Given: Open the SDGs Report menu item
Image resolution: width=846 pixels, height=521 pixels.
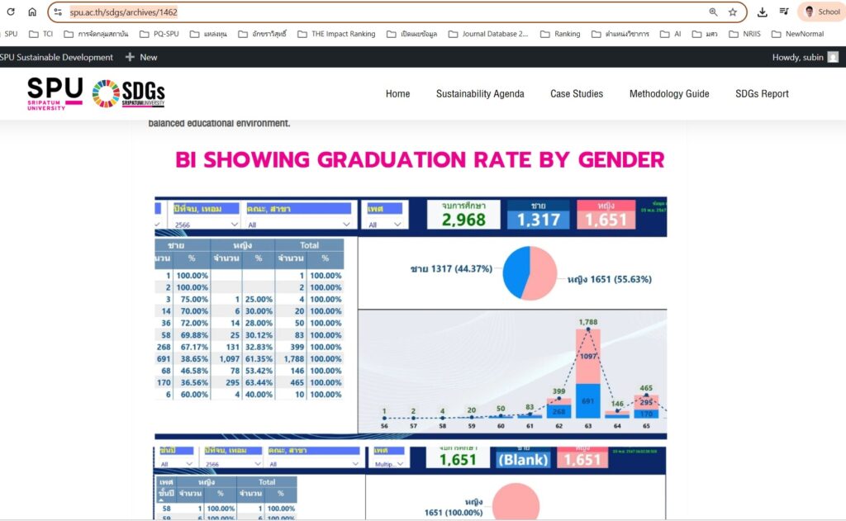Looking at the screenshot, I should tap(762, 94).
